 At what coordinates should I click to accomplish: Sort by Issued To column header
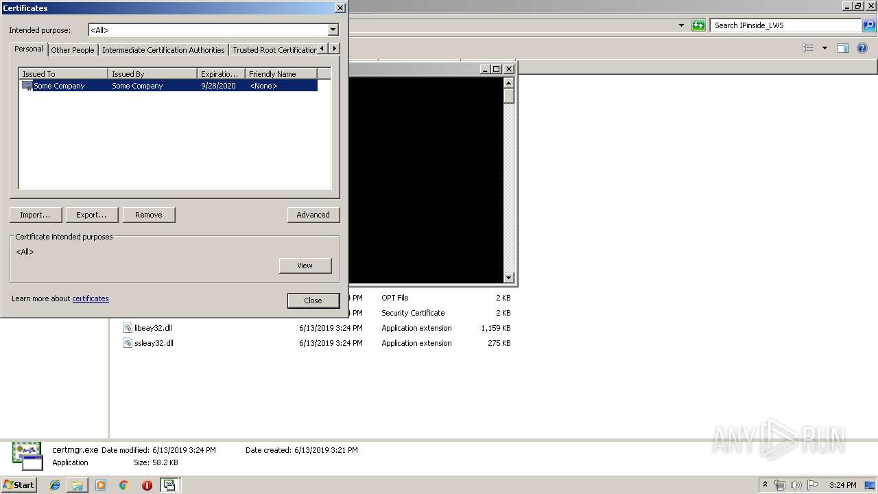(63, 74)
